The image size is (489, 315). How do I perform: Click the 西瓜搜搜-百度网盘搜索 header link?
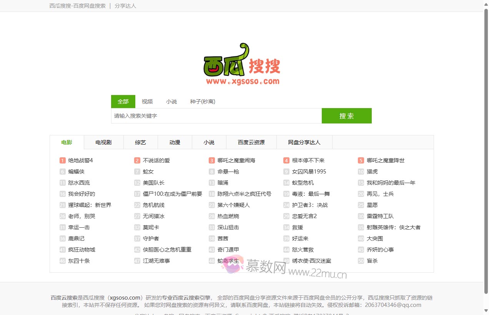coord(77,6)
